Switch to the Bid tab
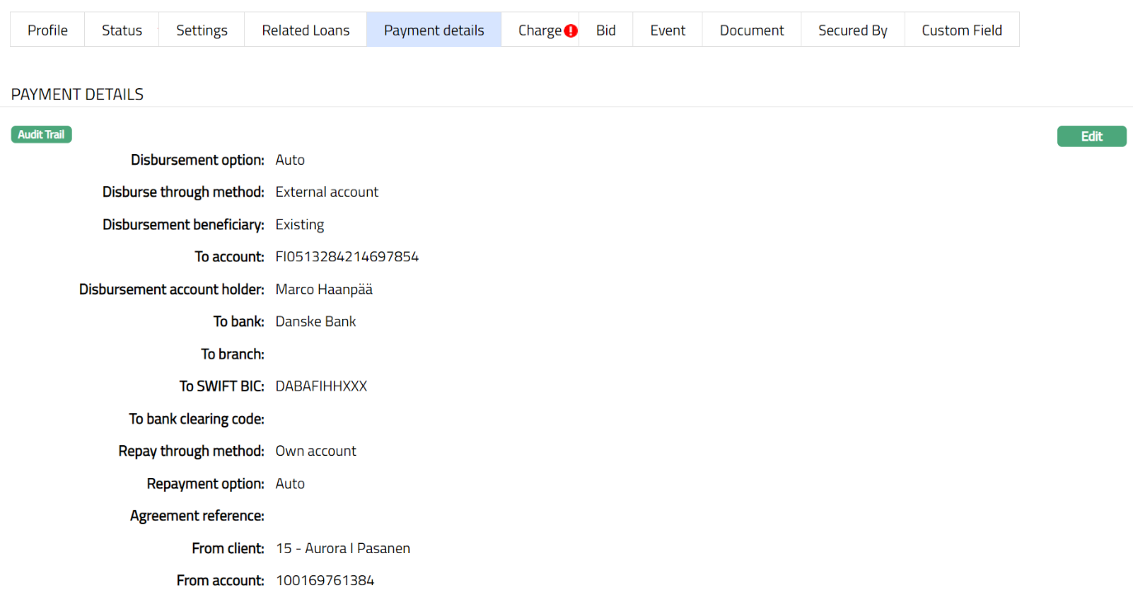The image size is (1133, 600). tap(606, 30)
